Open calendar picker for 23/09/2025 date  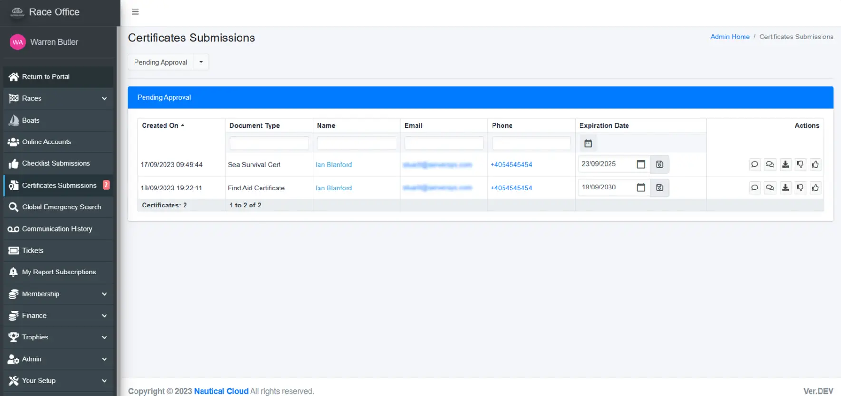pyautogui.click(x=641, y=164)
